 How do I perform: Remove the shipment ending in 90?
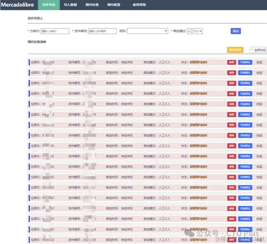[232, 125]
